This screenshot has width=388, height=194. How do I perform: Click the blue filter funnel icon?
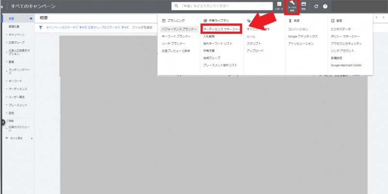click(x=41, y=28)
